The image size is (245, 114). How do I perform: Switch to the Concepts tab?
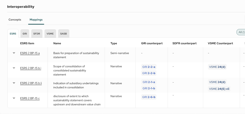(15, 20)
